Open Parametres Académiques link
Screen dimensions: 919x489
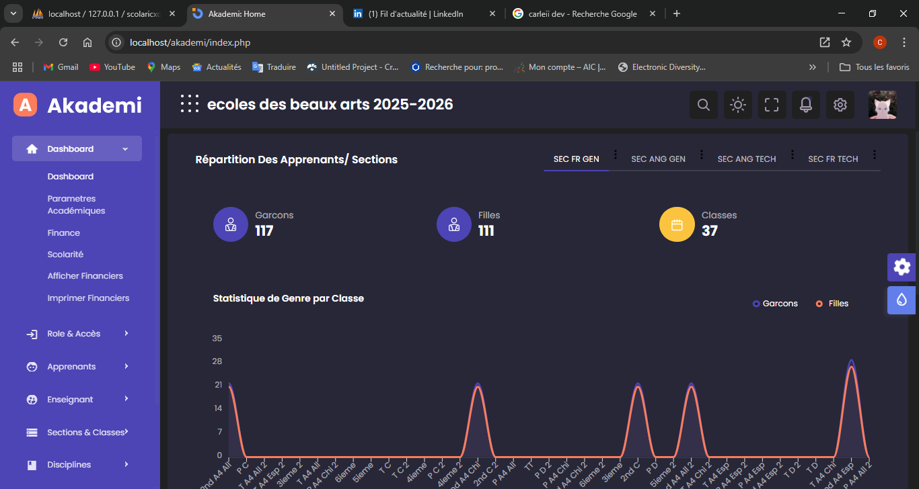[76, 204]
